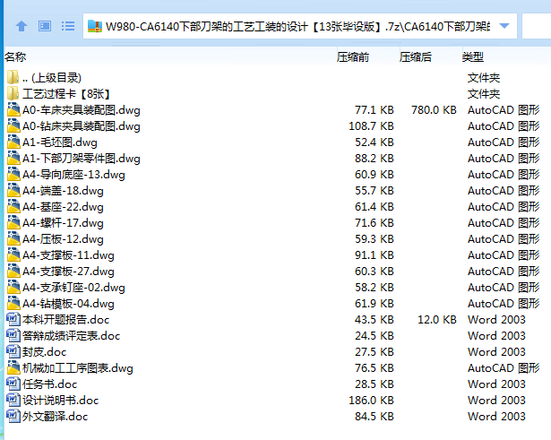Click the file name 本科开题报告.doc
Image resolution: width=551 pixels, height=440 pixels.
click(65, 320)
